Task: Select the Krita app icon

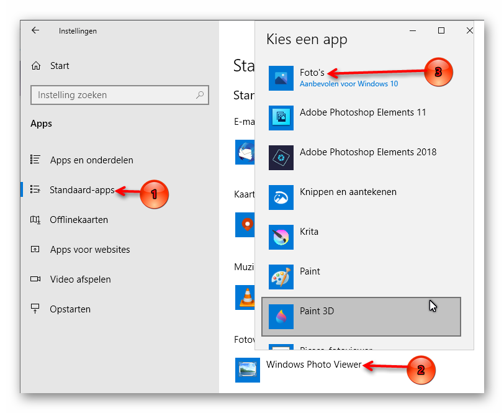Action: pyautogui.click(x=281, y=237)
